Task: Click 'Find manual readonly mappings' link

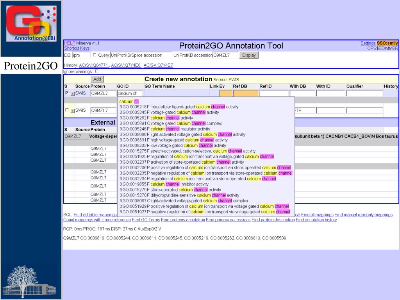Action: [364, 215]
